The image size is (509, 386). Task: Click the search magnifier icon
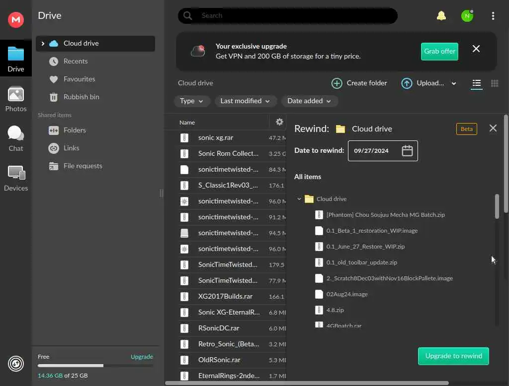pyautogui.click(x=187, y=15)
